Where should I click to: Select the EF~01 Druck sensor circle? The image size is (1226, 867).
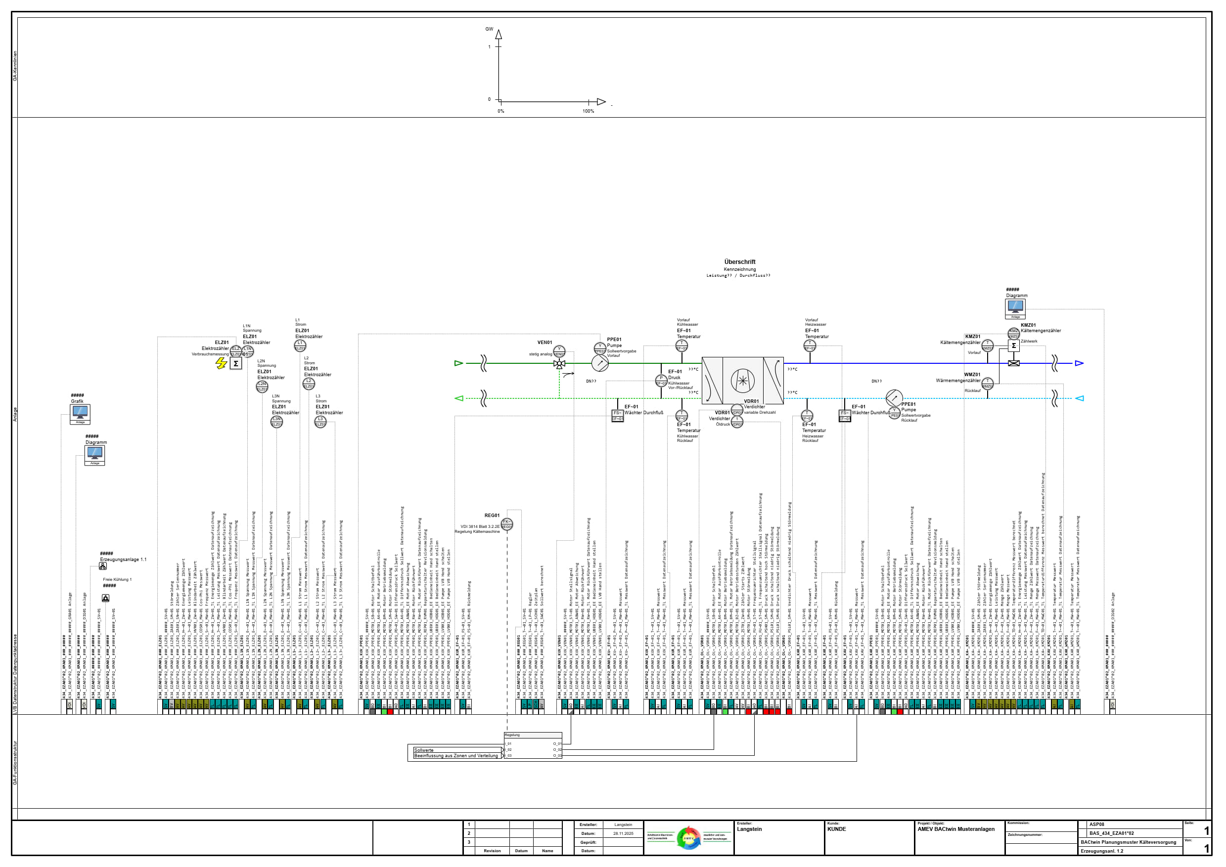[x=661, y=381]
